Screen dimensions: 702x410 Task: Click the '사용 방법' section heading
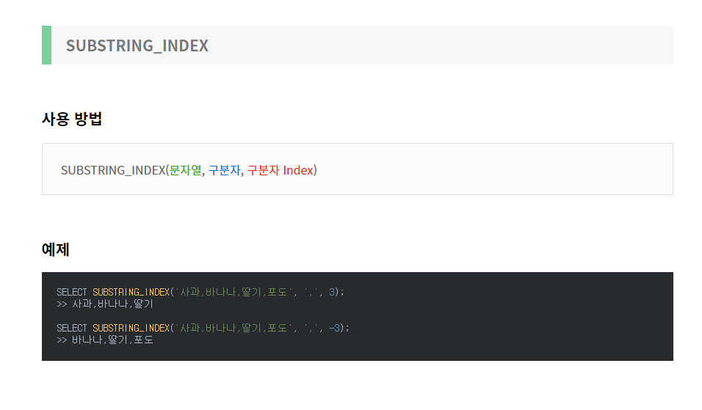click(x=72, y=119)
